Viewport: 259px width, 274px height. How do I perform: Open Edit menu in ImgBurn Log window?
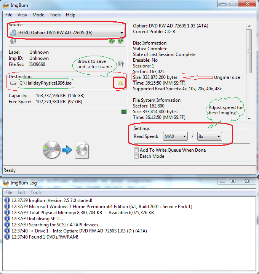(21, 192)
